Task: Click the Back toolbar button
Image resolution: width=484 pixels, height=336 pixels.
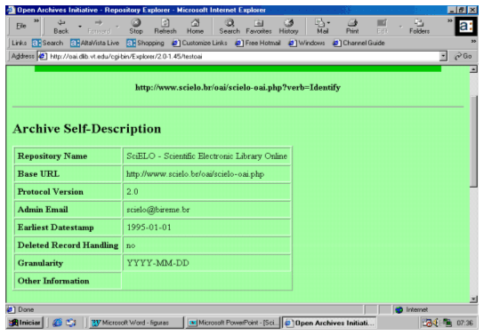Action: click(x=61, y=27)
